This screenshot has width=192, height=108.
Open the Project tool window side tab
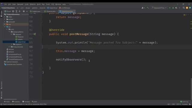coord(1,14)
